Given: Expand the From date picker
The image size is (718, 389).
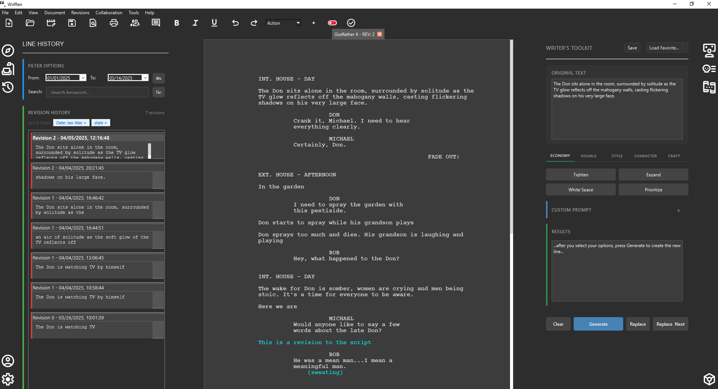Looking at the screenshot, I should click(x=82, y=78).
